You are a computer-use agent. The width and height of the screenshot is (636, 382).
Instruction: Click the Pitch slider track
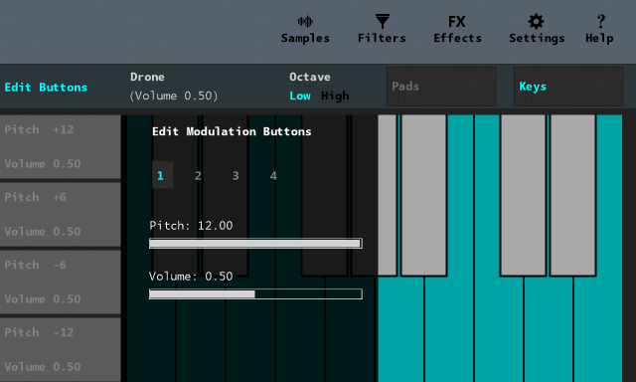255,243
